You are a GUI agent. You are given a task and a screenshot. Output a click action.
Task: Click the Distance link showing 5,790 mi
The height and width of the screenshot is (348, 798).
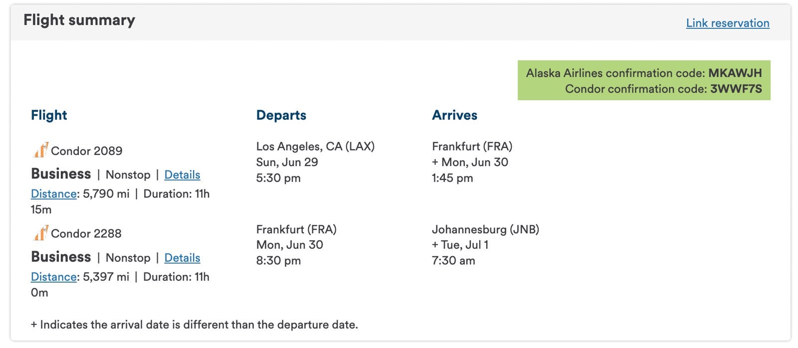(x=53, y=193)
